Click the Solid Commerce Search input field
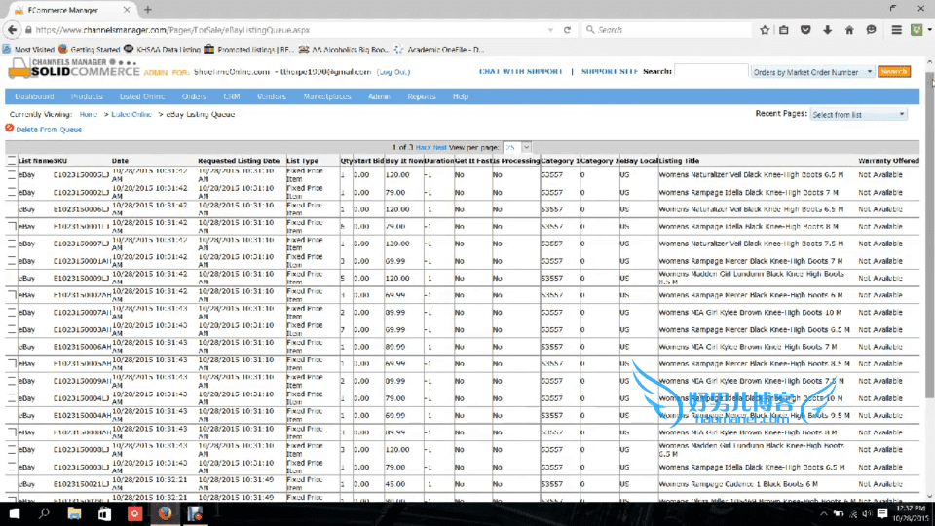 (711, 71)
